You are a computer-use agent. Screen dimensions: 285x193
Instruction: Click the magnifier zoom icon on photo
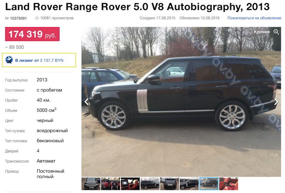[276, 32]
